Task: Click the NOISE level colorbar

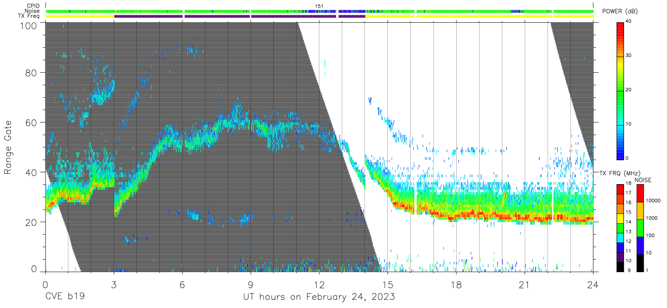Action: pyautogui.click(x=640, y=228)
